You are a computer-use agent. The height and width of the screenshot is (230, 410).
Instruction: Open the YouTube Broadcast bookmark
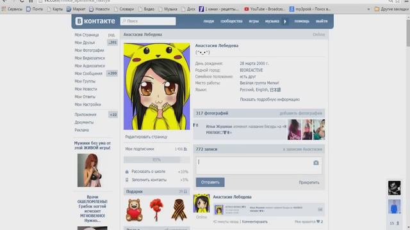(x=265, y=9)
